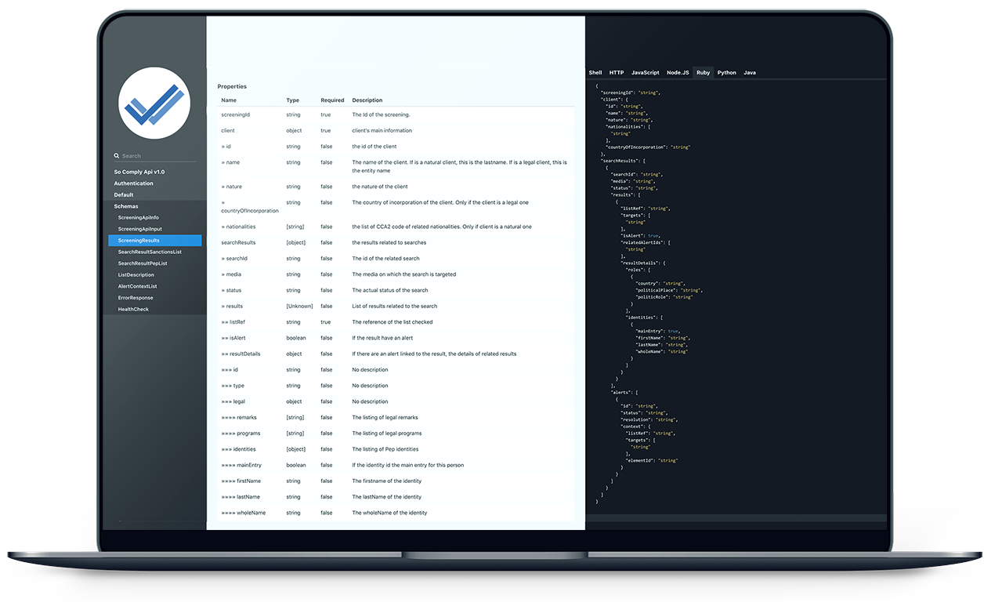
Task: Click "countryOfIncorporation" line in the code sample
Action: coord(648,147)
